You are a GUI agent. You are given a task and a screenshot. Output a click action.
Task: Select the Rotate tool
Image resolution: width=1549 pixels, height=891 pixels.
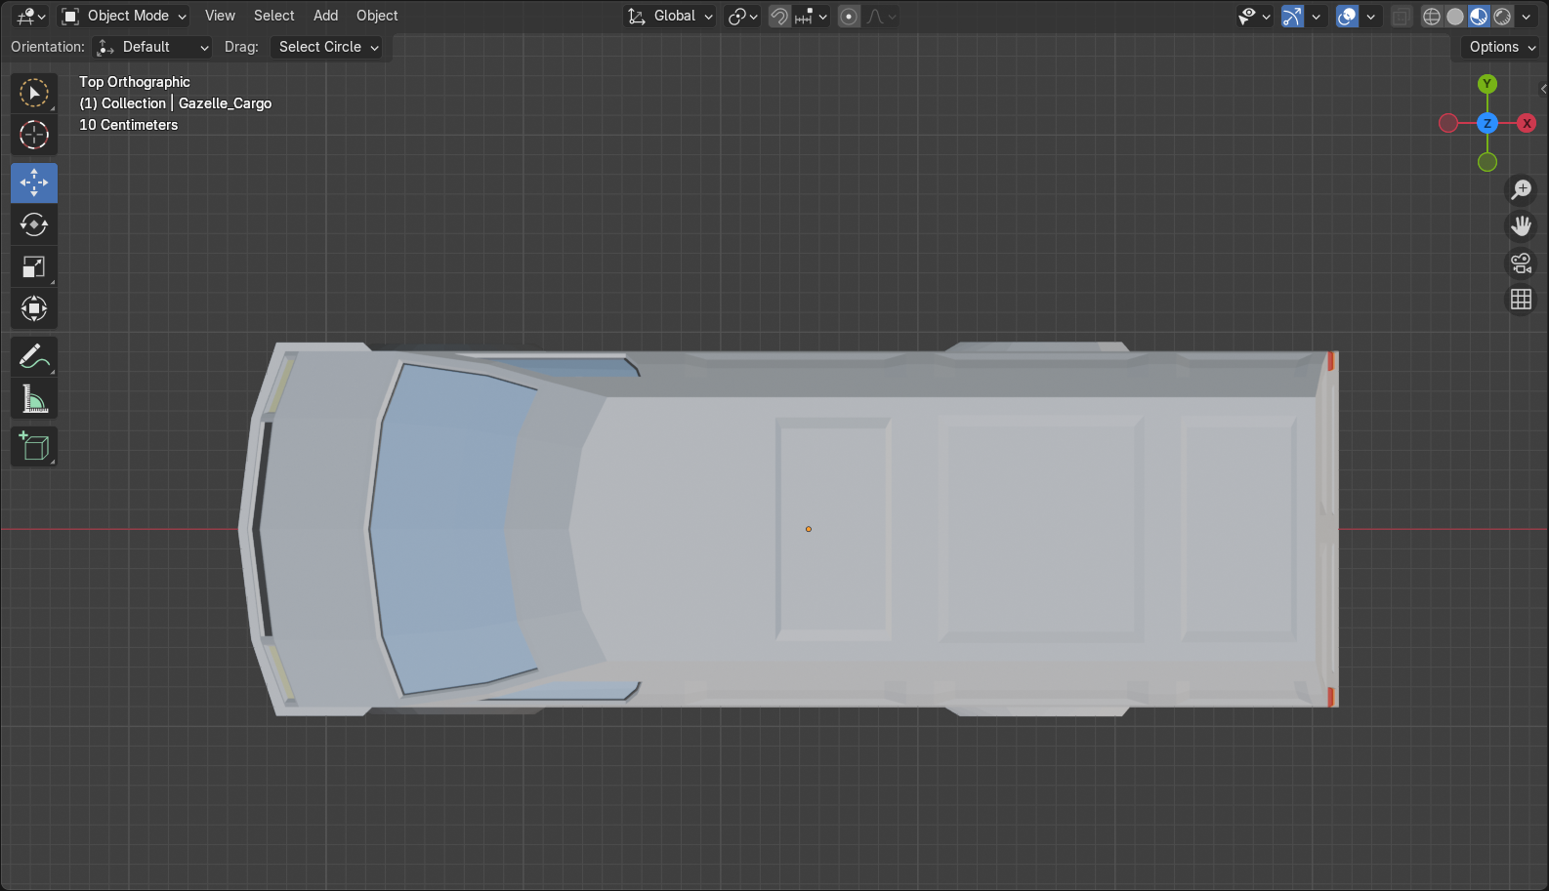34,224
